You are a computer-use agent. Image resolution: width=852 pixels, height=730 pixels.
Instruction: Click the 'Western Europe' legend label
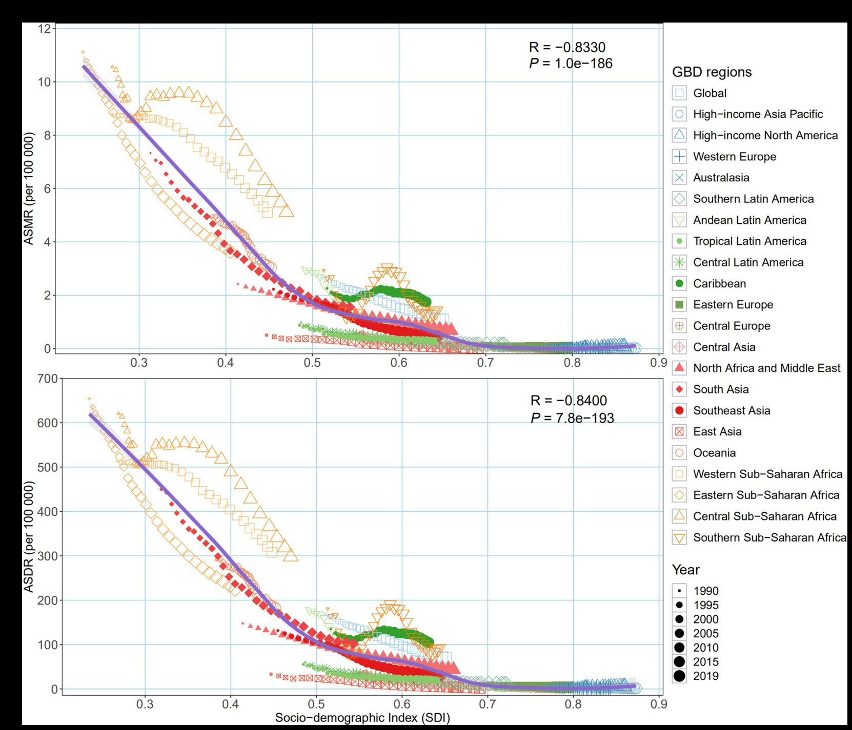pyautogui.click(x=735, y=157)
